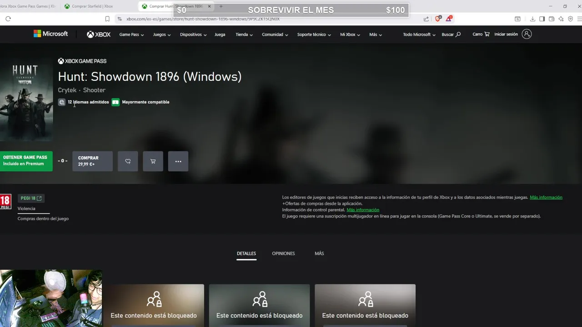Add game to cart with cart button
Screen dimensions: 582x327
[153, 161]
